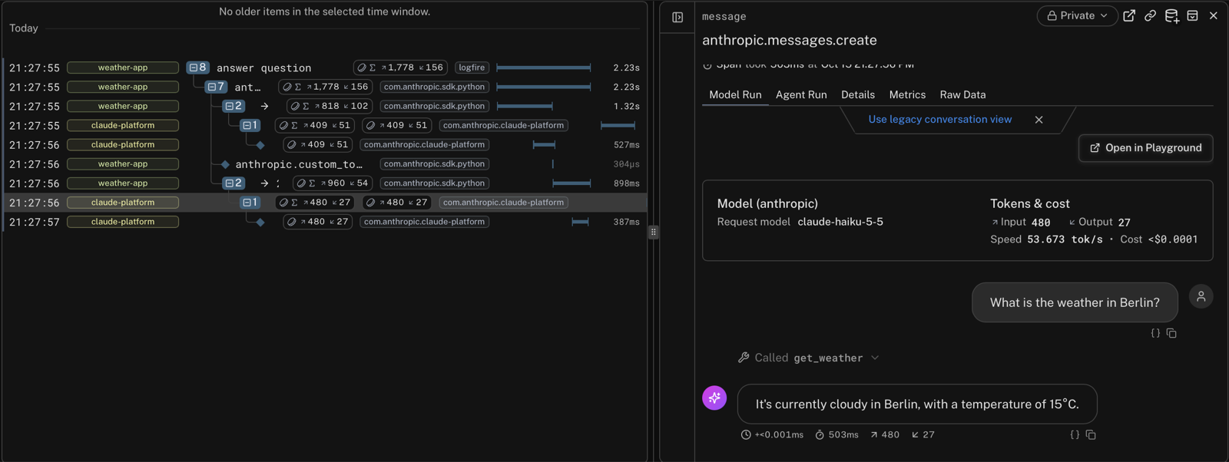Click the user avatar icon beside the Berlin question
The height and width of the screenshot is (462, 1229).
coord(1201,296)
